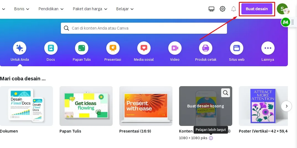The image size is (297, 148).
Task: Expand the Paket dan harga menu
Action: (90, 9)
